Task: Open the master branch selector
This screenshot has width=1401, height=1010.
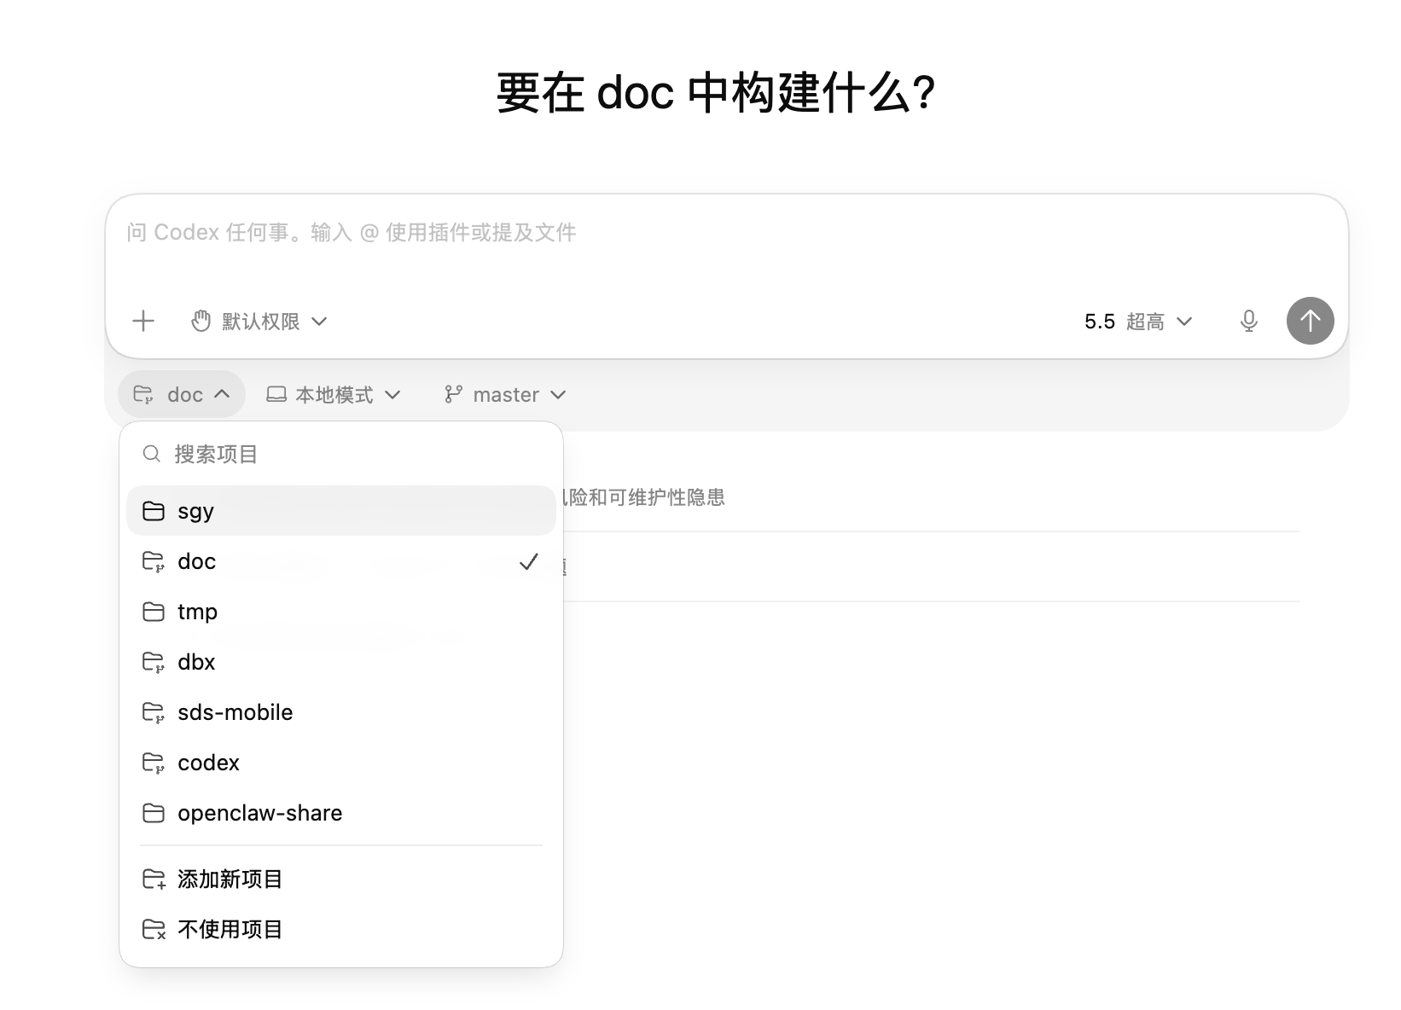Action: coord(503,394)
